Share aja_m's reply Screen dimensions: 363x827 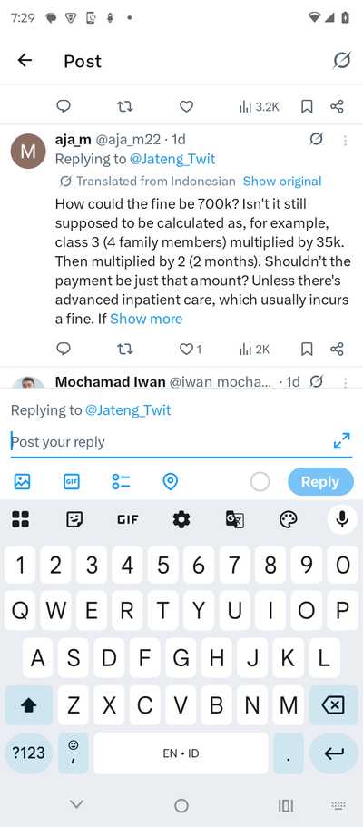(338, 349)
